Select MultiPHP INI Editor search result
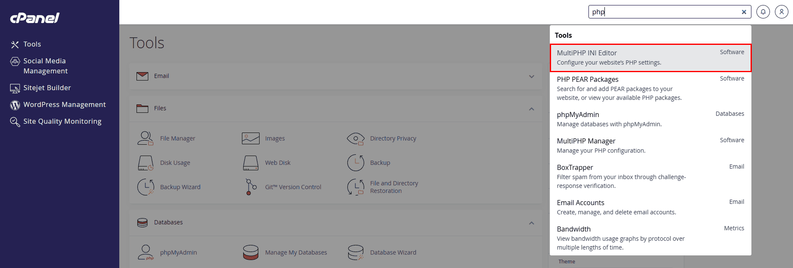This screenshot has height=268, width=793. point(650,58)
